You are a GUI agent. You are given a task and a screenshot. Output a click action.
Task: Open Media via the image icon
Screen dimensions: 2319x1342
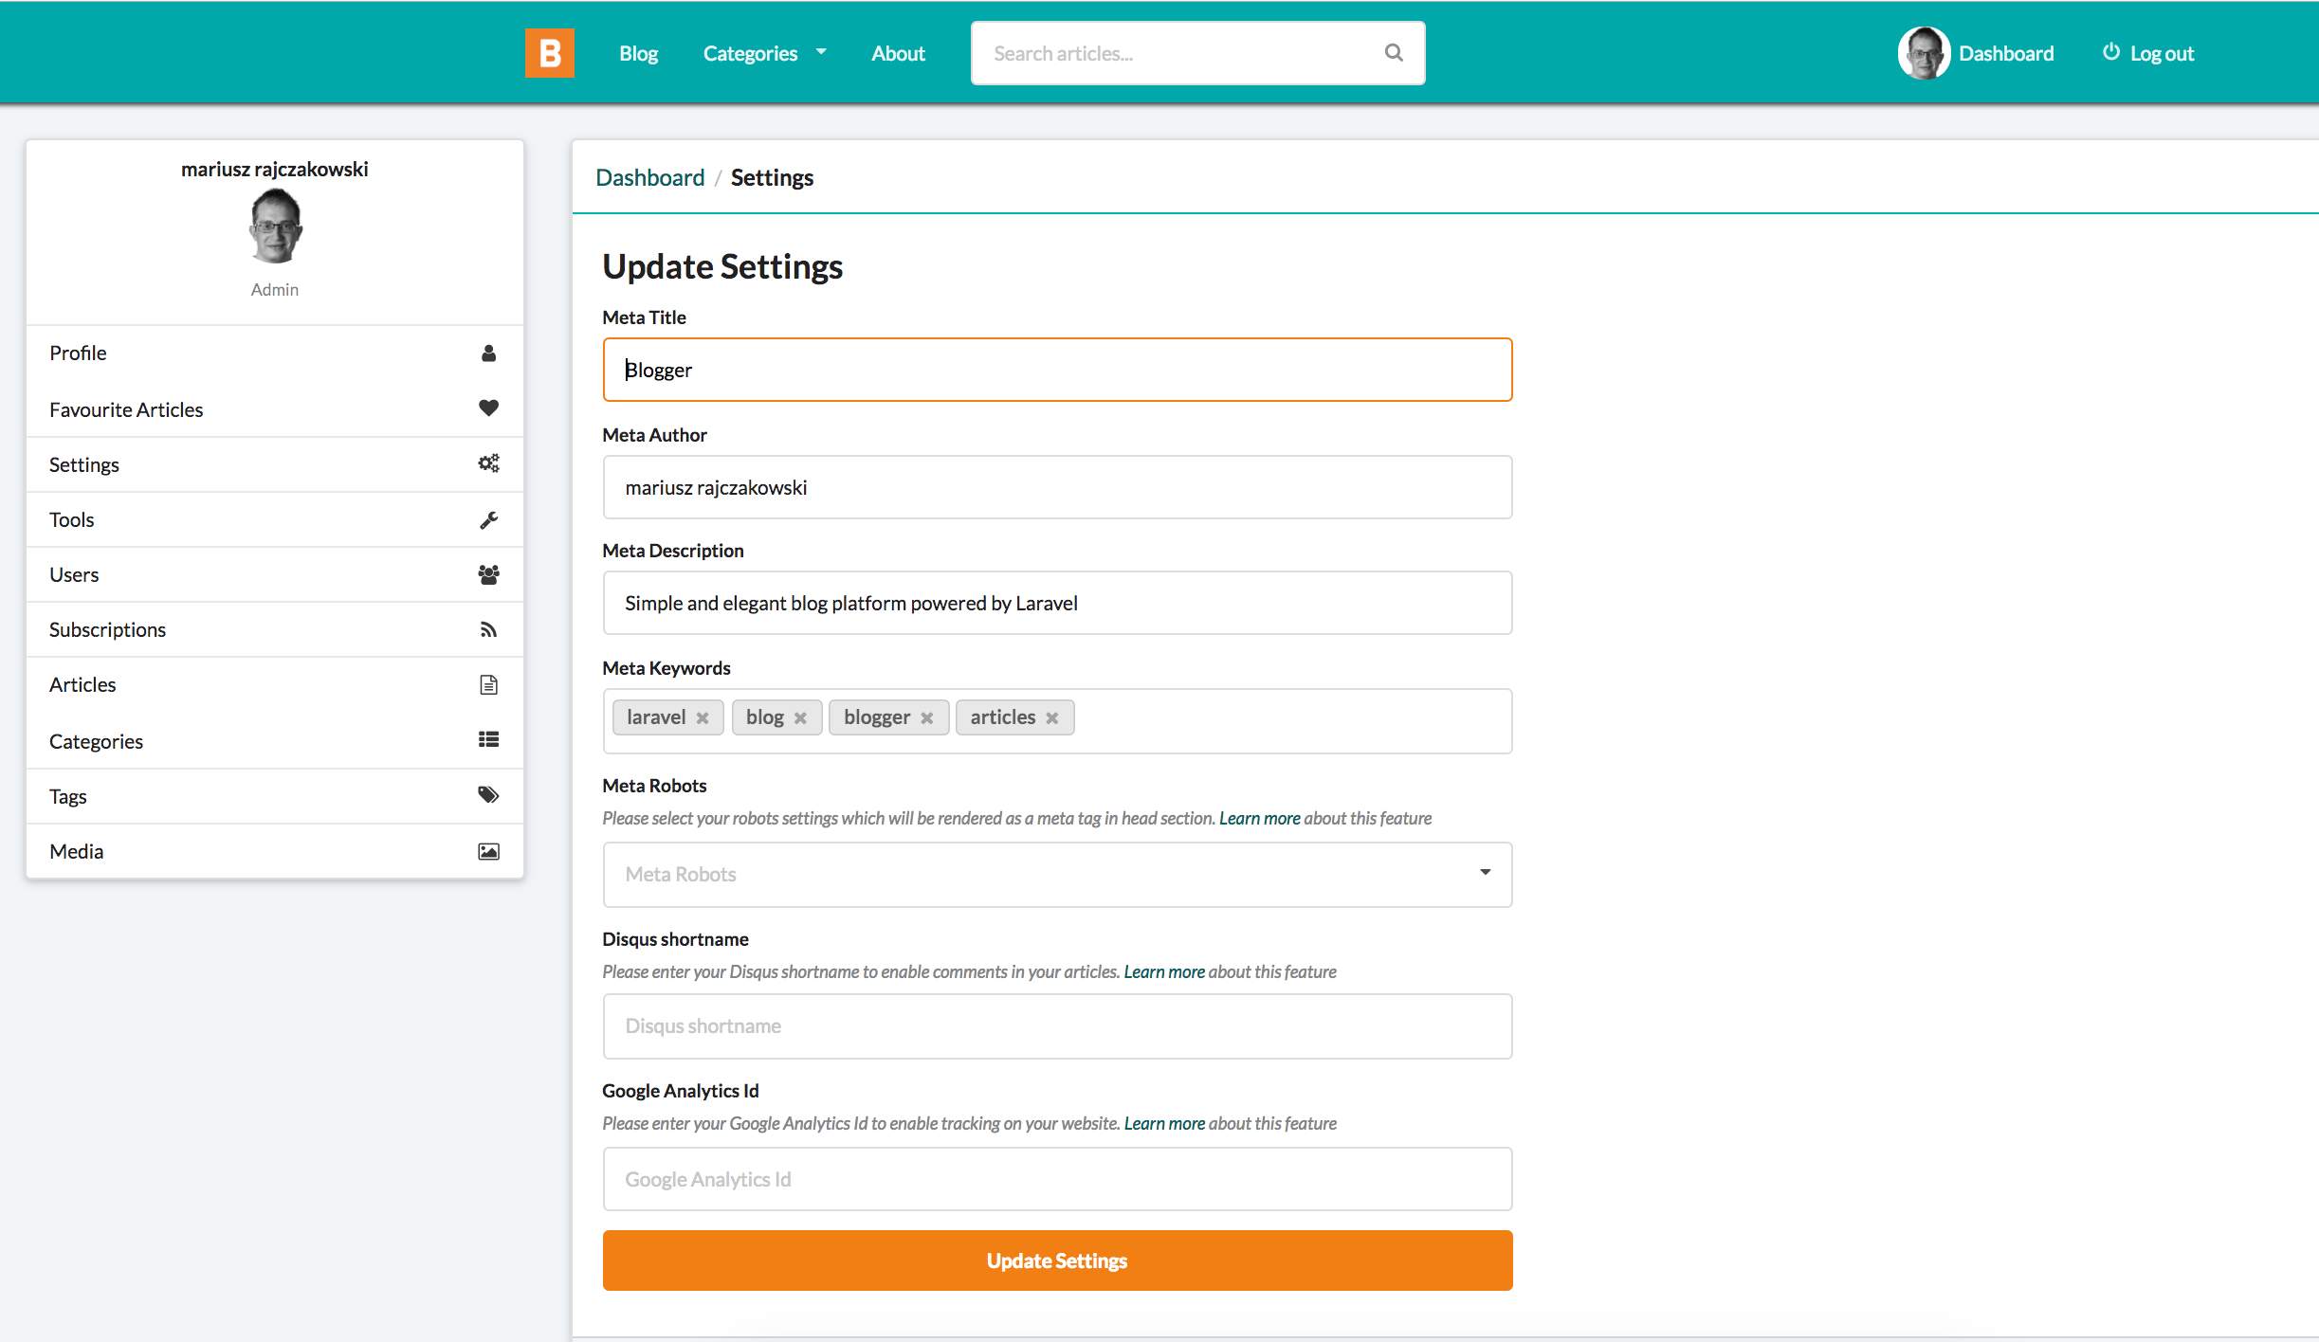point(488,850)
